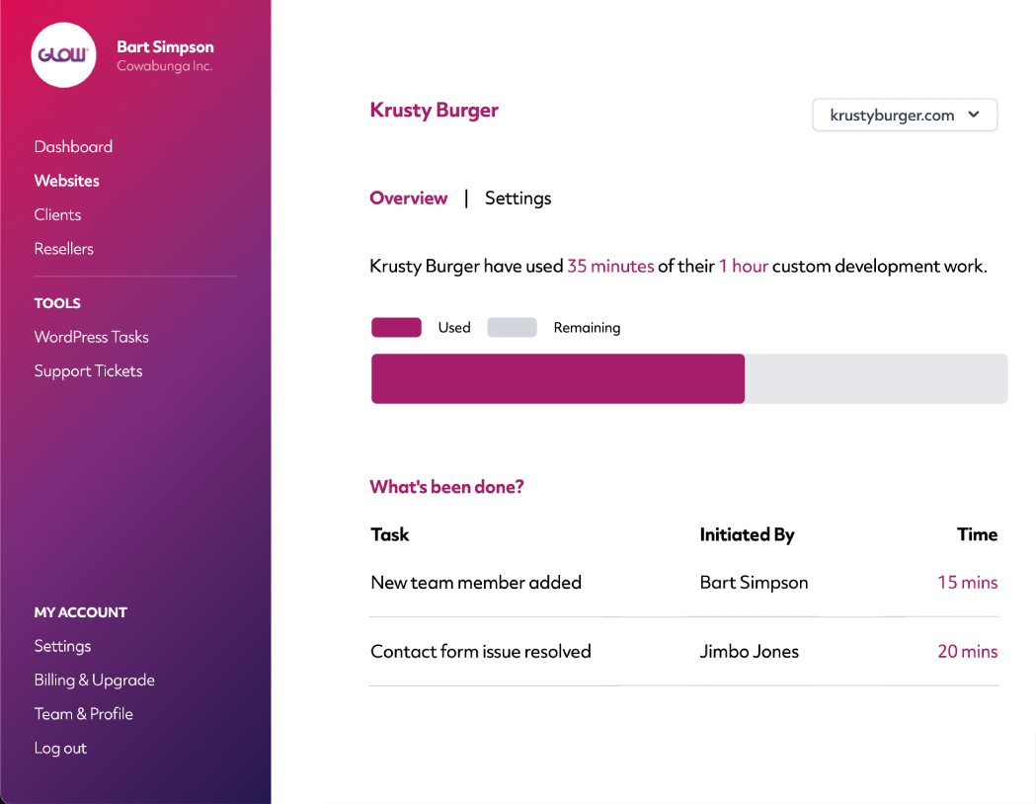Switch to the website Settings tab

[x=518, y=199]
